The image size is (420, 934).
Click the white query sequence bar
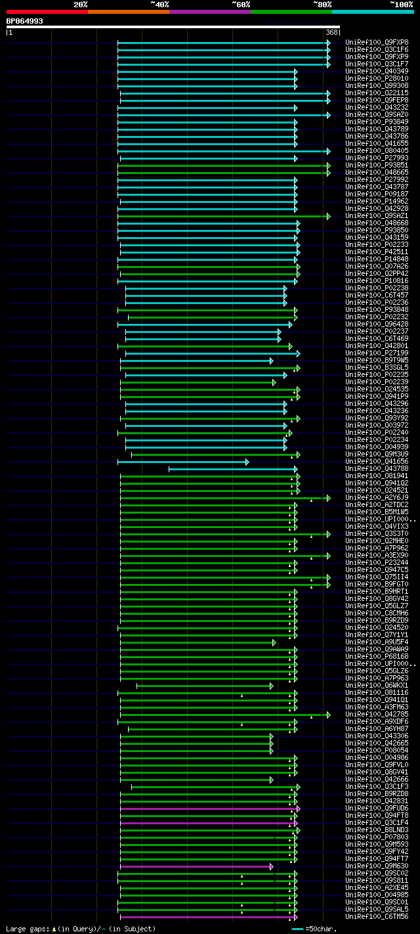[173, 28]
